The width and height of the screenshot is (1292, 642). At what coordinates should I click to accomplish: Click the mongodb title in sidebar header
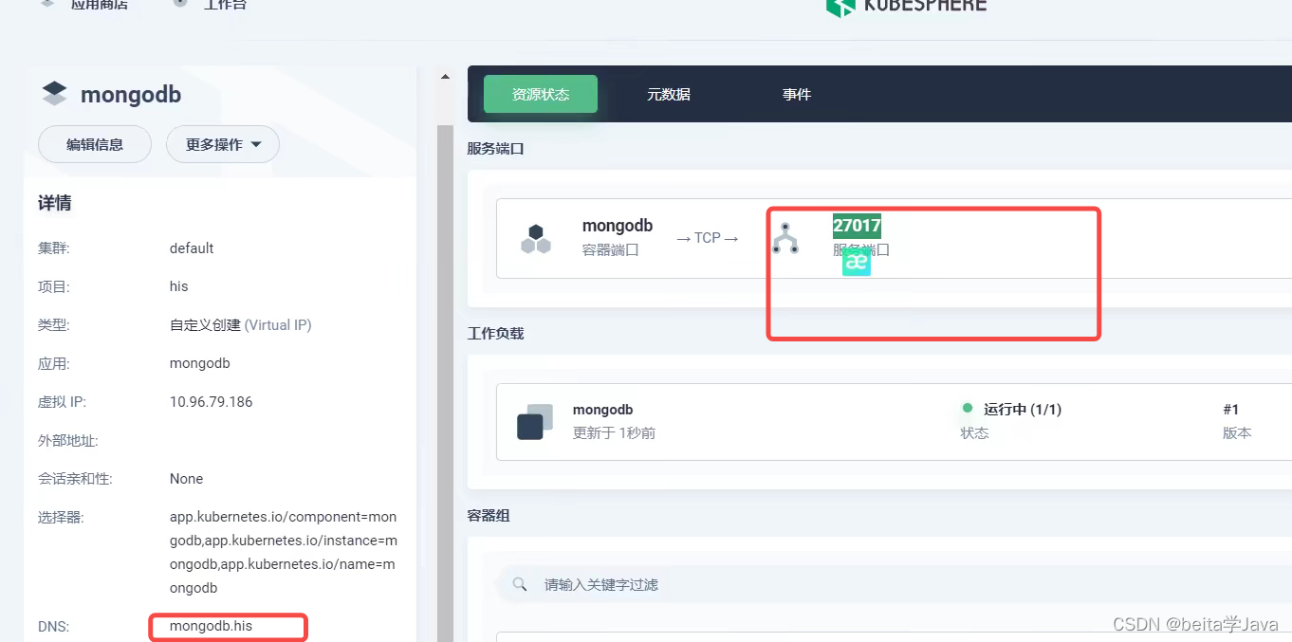click(131, 95)
